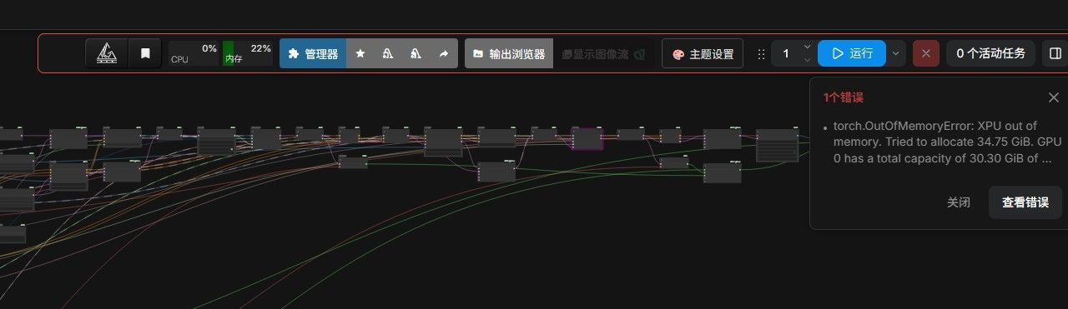1068x309 pixels.
Task: Click the star favorites icon
Action: (x=360, y=53)
